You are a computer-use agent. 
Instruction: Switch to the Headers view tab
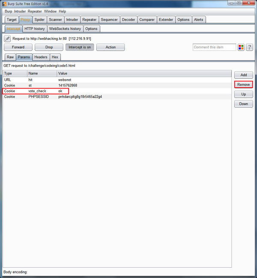pos(41,57)
